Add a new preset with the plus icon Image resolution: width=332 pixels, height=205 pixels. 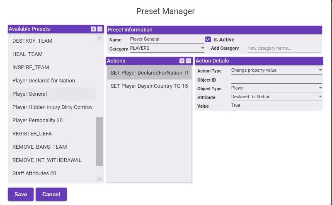tap(93, 29)
